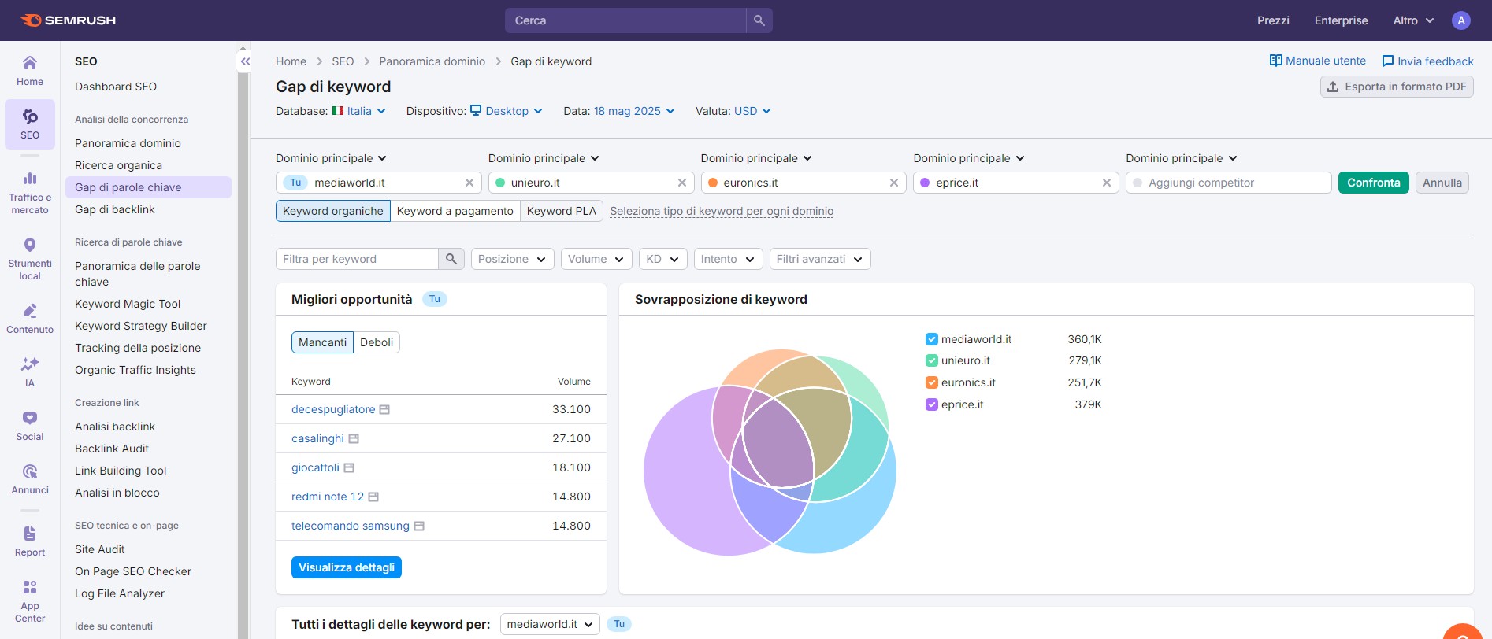Select Keyword organiche tab
Screen dimensions: 1492x639
coord(332,211)
